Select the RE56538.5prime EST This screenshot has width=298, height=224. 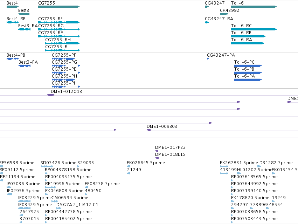1,167
